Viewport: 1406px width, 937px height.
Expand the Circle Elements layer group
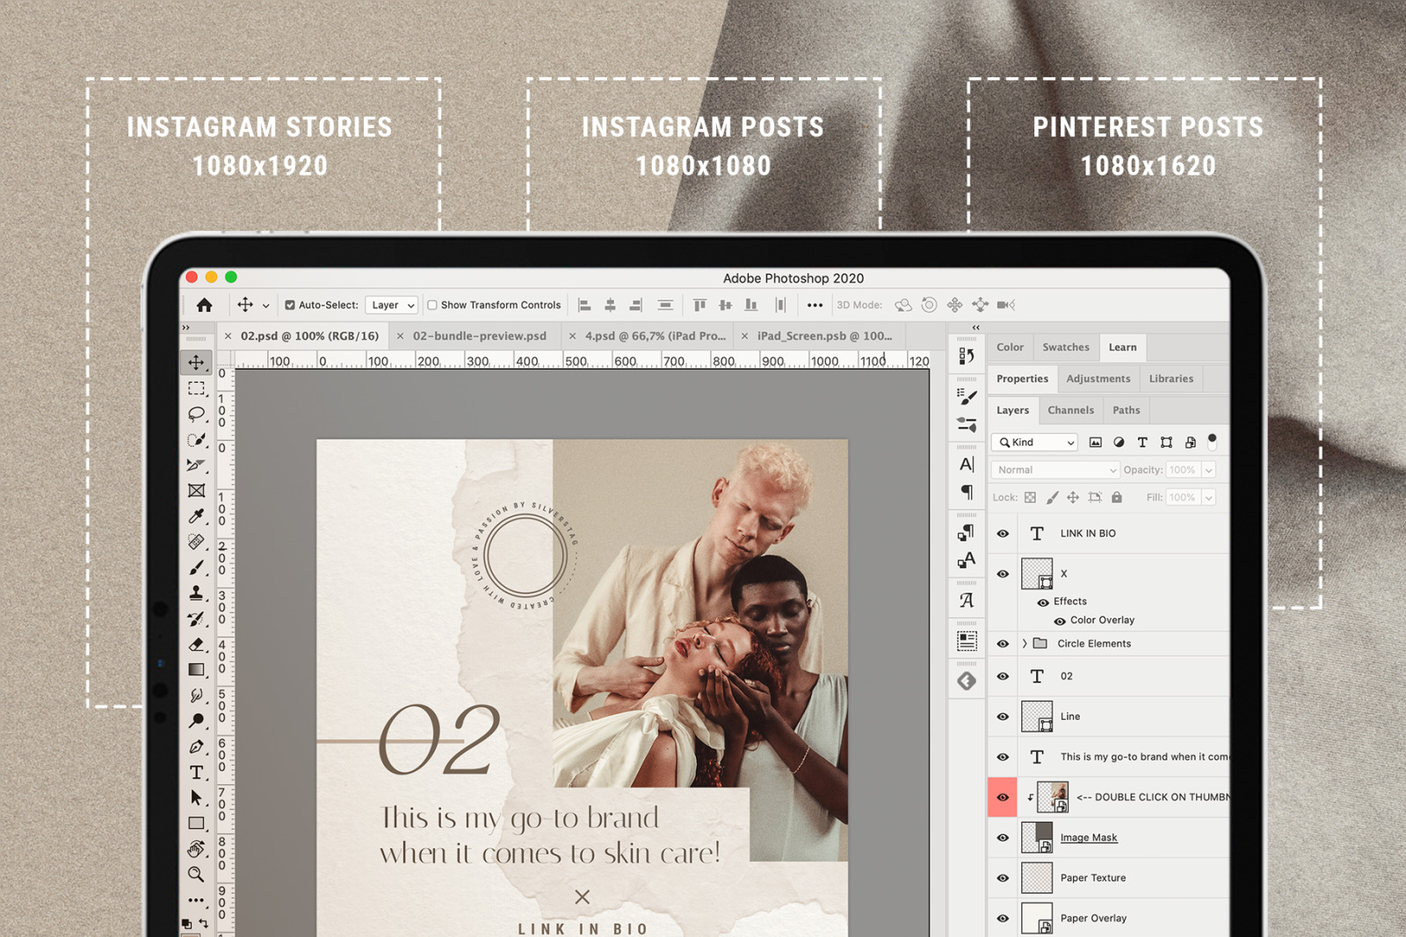click(x=1025, y=644)
